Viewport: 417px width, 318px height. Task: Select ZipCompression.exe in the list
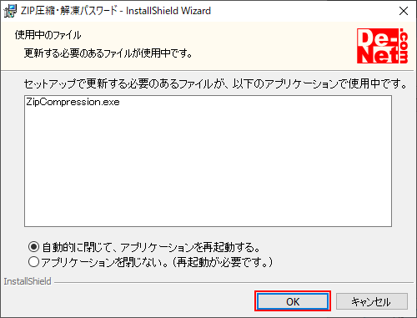[73, 102]
